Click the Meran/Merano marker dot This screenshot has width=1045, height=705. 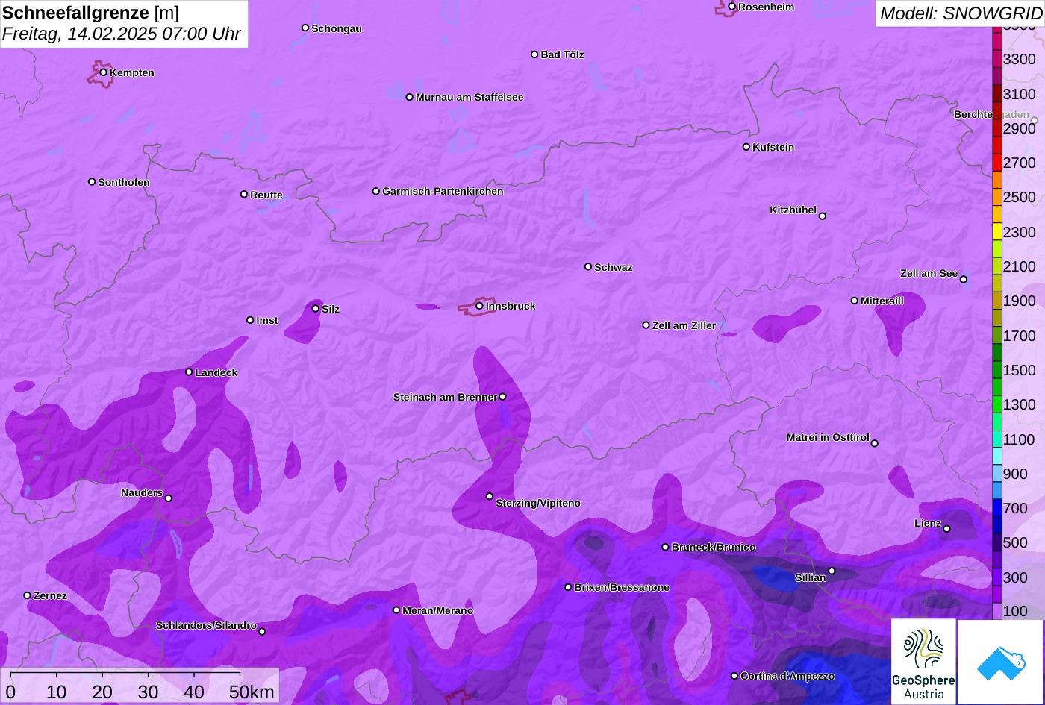pyautogui.click(x=396, y=610)
